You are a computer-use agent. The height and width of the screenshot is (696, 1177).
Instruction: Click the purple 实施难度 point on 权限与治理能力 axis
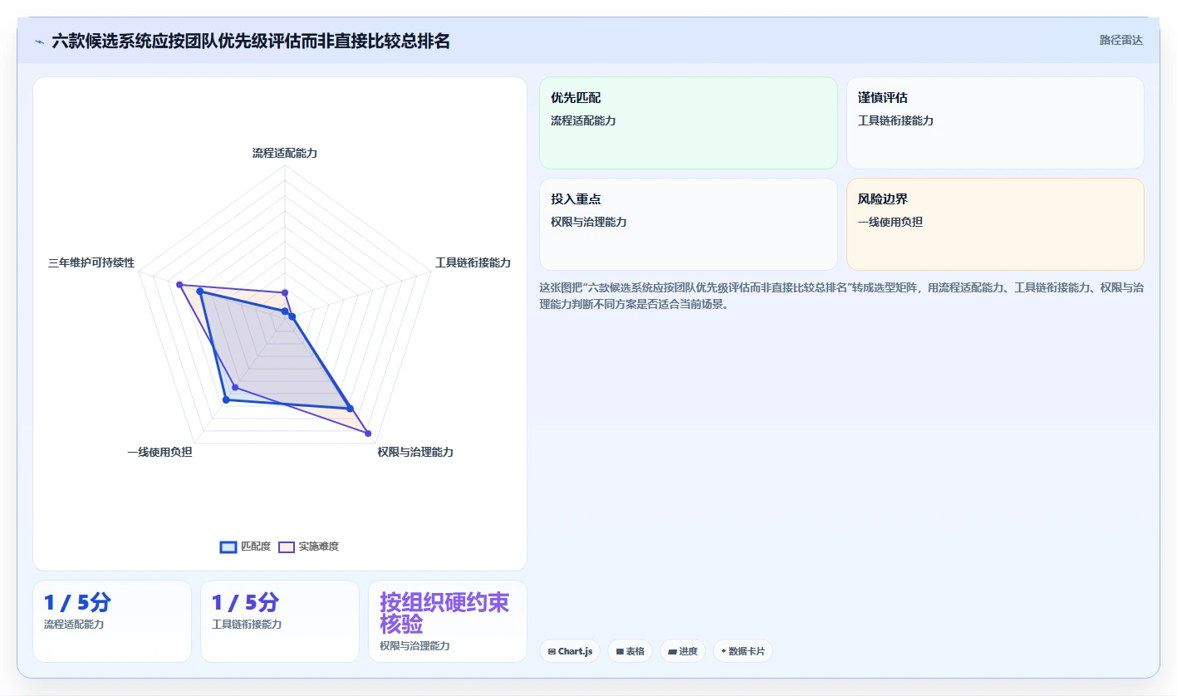point(367,433)
